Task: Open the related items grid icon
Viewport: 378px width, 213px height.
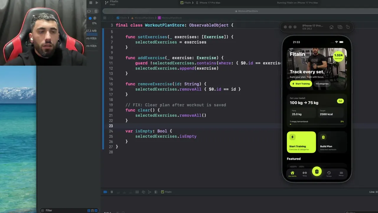Action: [105, 18]
